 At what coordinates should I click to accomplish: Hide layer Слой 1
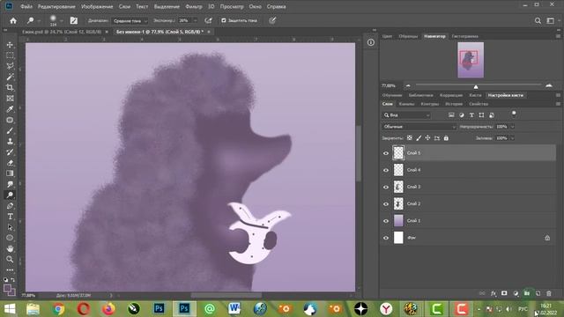(386, 221)
